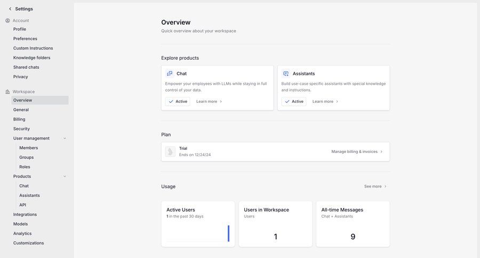This screenshot has width=480, height=258.
Task: Open Integrations page
Action: click(x=25, y=214)
